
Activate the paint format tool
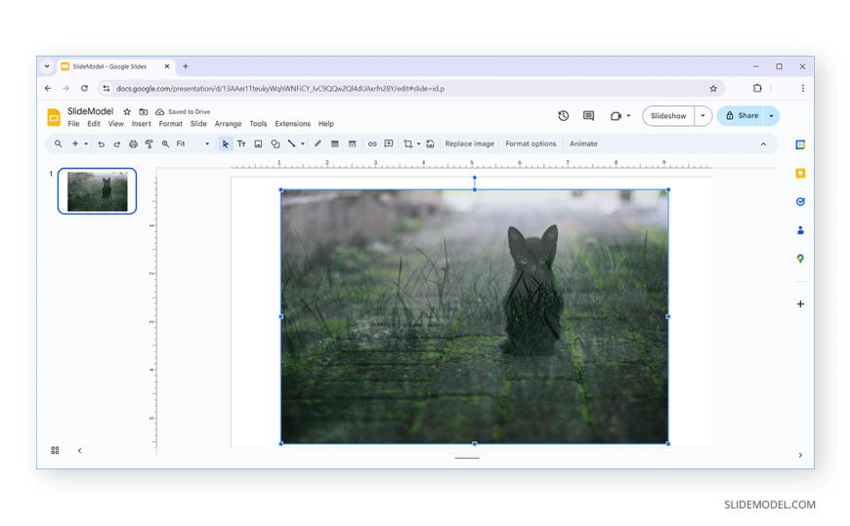pyautogui.click(x=149, y=144)
